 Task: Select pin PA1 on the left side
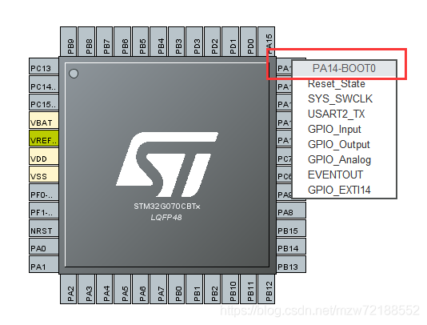point(44,264)
